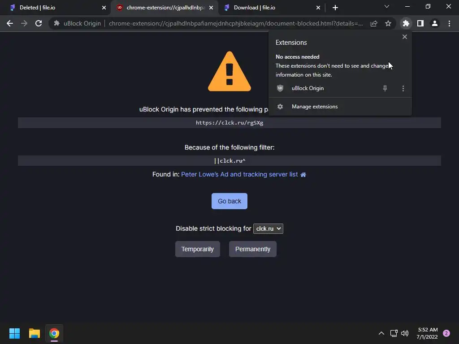Close the Deleted | file.io tab
459x344 pixels.
104,8
